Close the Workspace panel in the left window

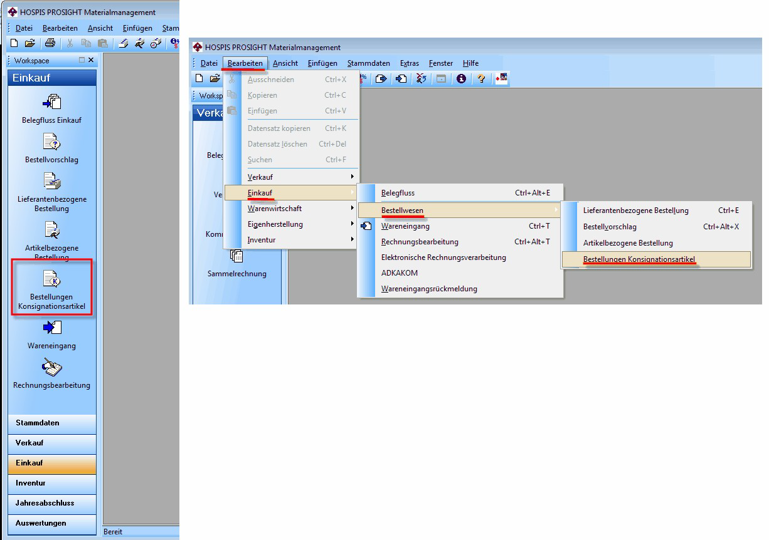coord(91,60)
